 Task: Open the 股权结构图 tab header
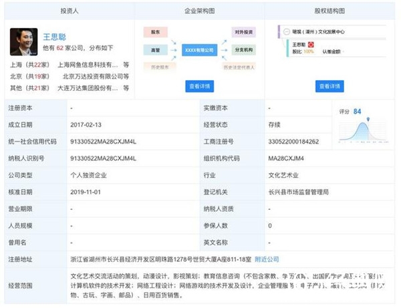click(x=329, y=11)
